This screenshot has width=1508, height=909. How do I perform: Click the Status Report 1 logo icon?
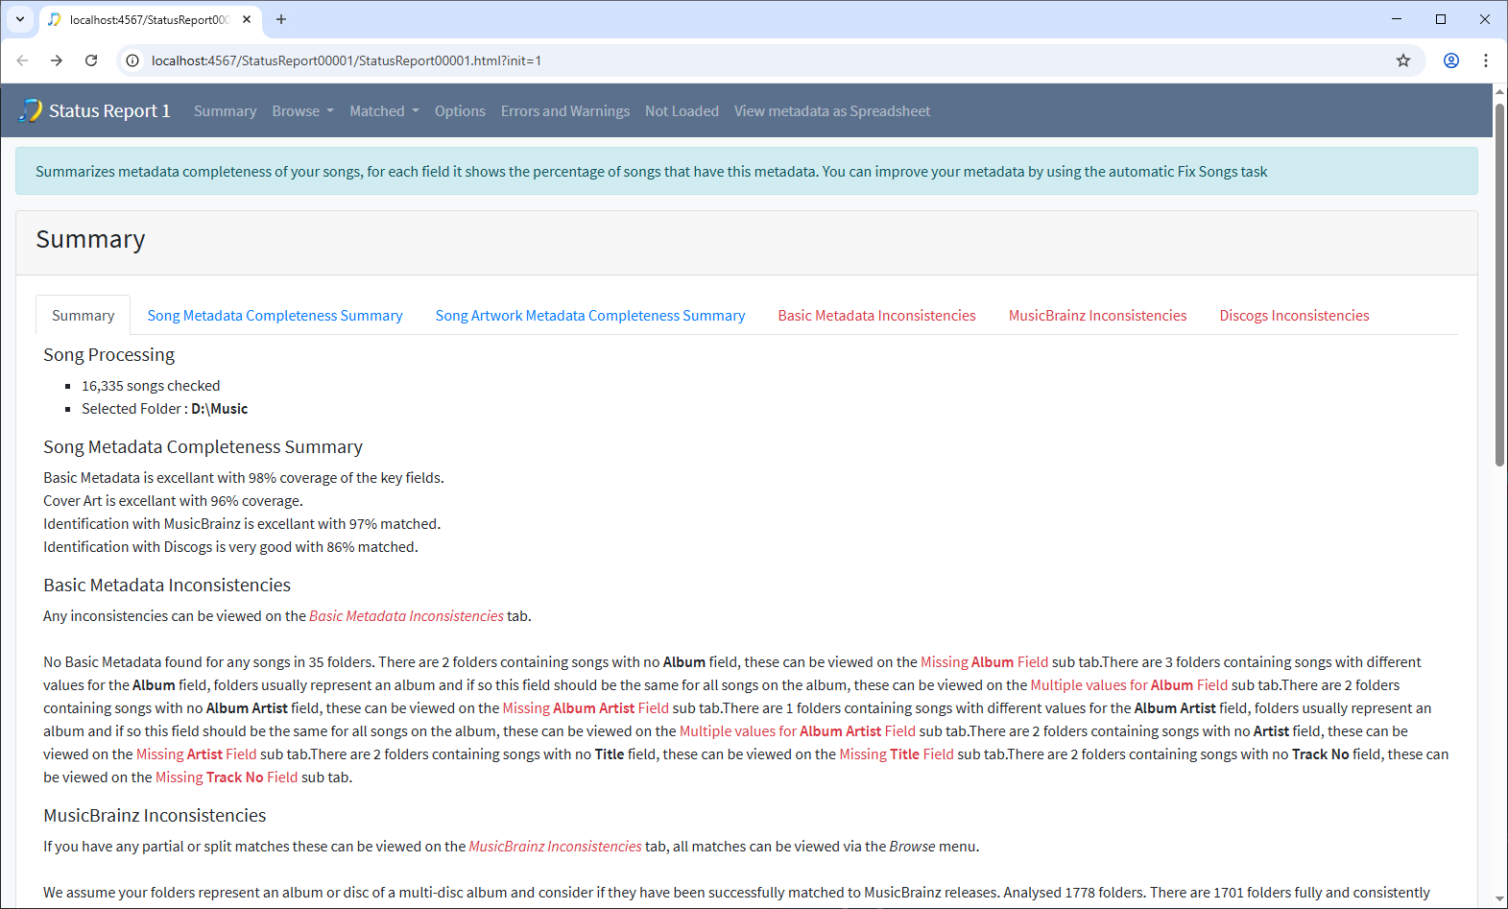coord(31,110)
